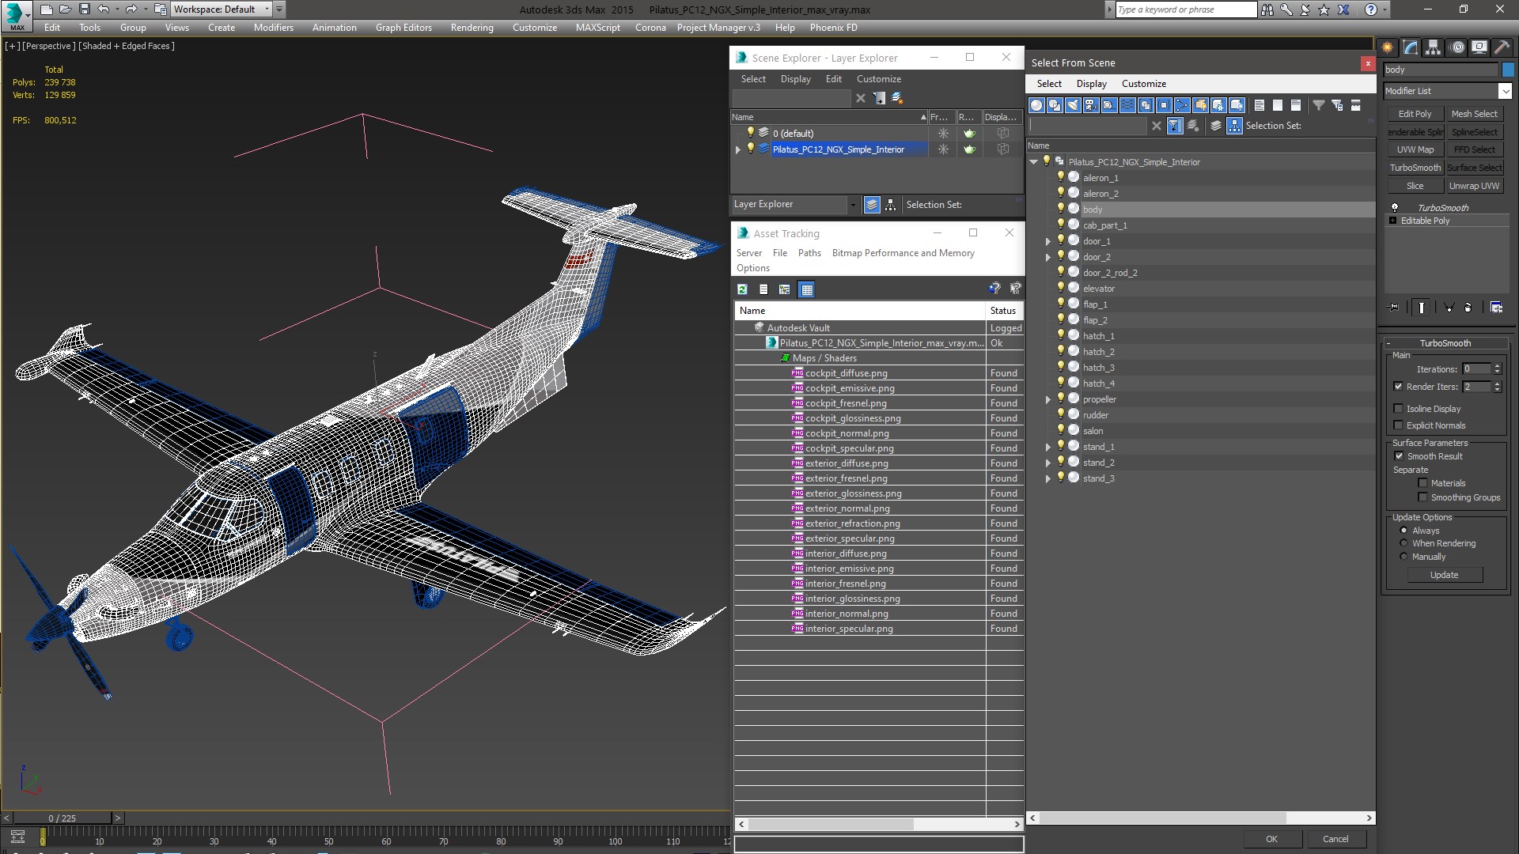The width and height of the screenshot is (1519, 854).
Task: Open the Rendering menu
Action: pyautogui.click(x=472, y=28)
